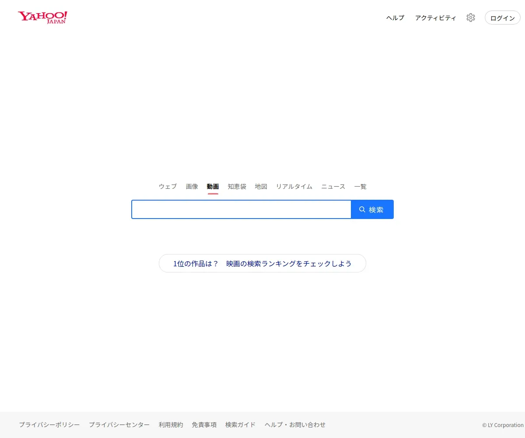Select the 動画 search tab
The height and width of the screenshot is (438, 525).
click(x=213, y=187)
